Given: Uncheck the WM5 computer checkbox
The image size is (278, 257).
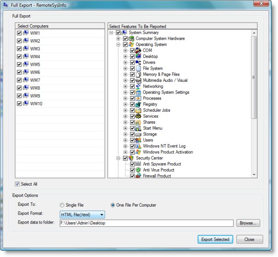Looking at the screenshot, I should [x=19, y=64].
